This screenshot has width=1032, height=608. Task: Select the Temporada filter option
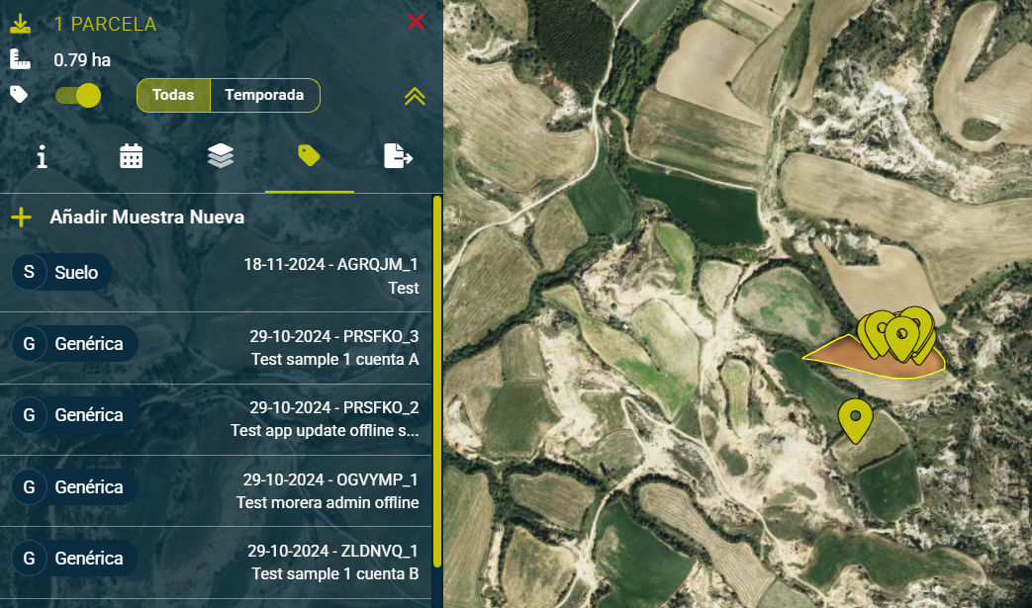[x=264, y=95]
